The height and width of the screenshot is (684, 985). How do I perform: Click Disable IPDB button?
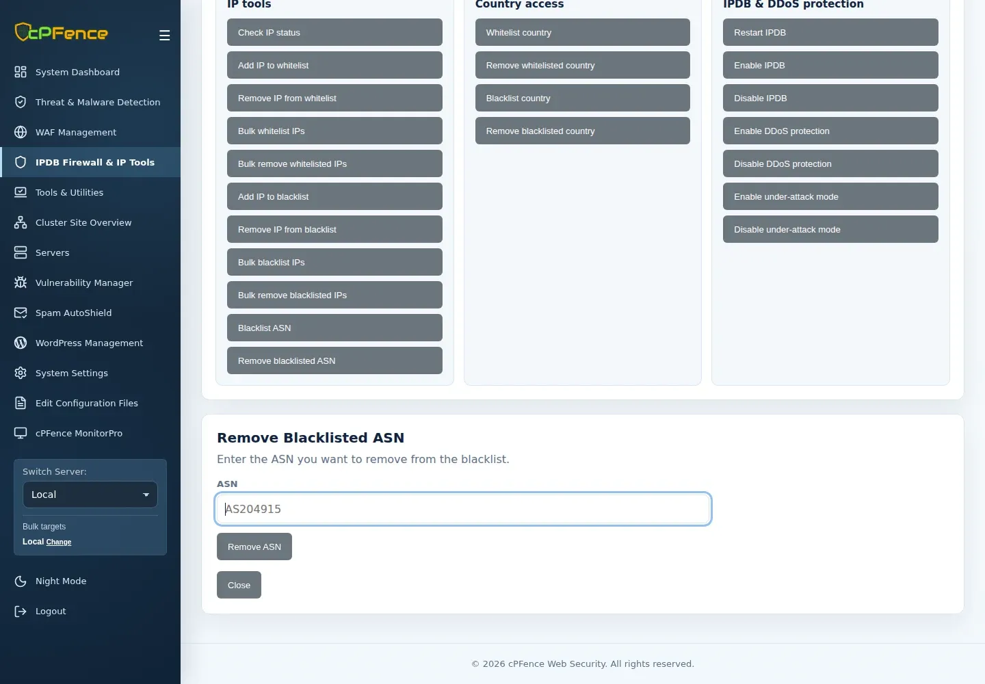pos(830,98)
